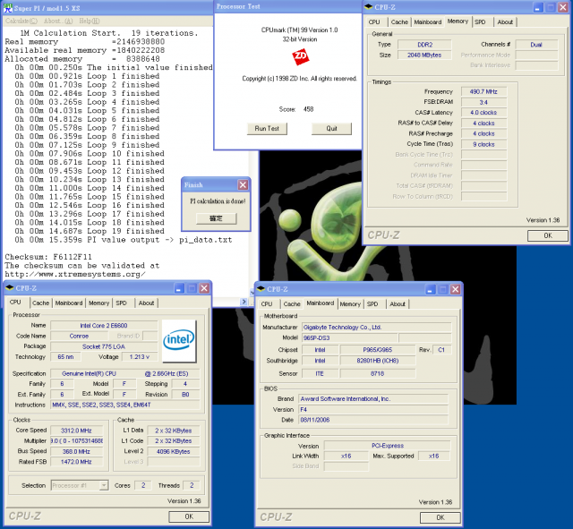Switch to Cache tab in Memory window
This screenshot has height=529, width=573.
(399, 21)
